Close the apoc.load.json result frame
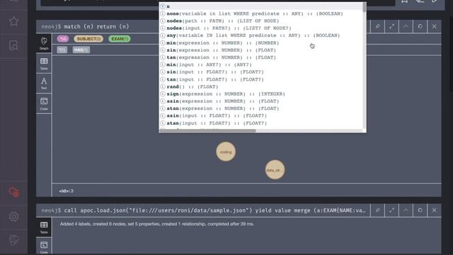This screenshot has width=453, height=255. (434, 210)
